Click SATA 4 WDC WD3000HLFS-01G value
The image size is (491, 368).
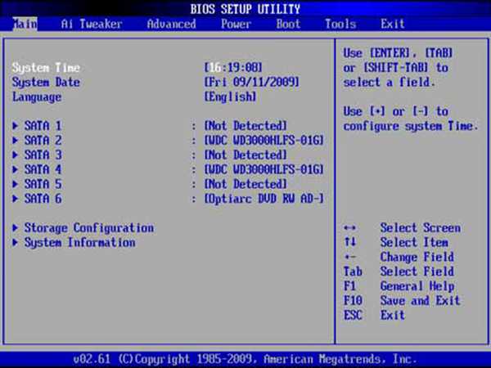(264, 169)
